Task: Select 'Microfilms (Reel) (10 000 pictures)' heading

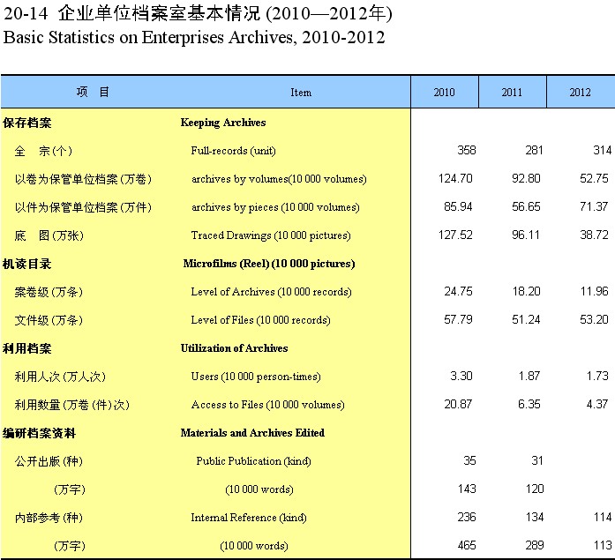Action: [269, 264]
